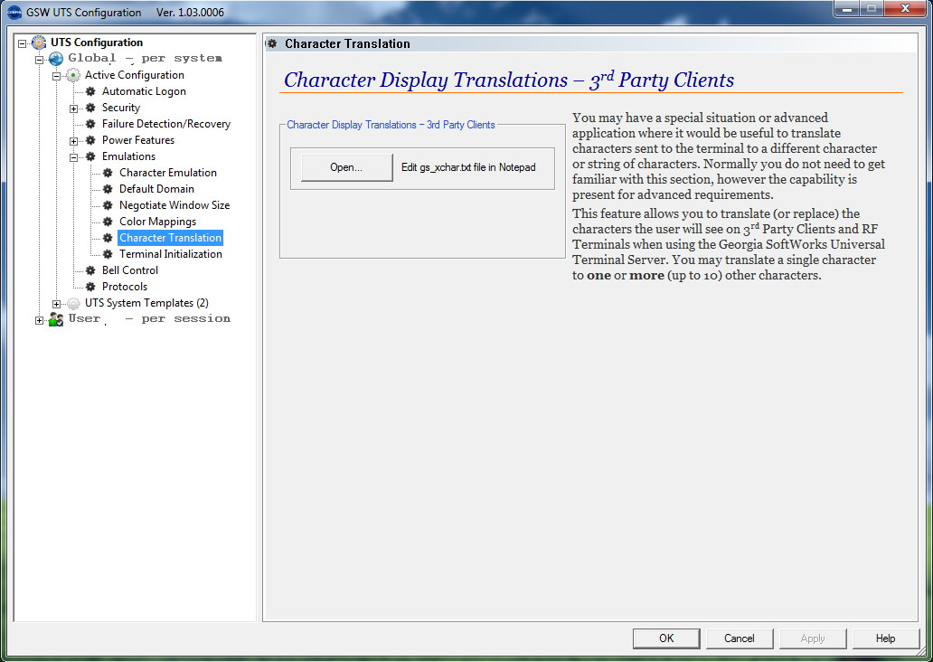Collapse the Global per system node

[x=39, y=60]
